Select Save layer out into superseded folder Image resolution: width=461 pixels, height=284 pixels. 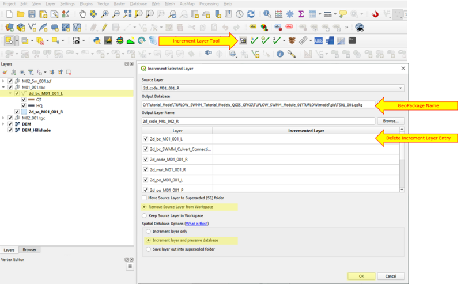click(149, 249)
